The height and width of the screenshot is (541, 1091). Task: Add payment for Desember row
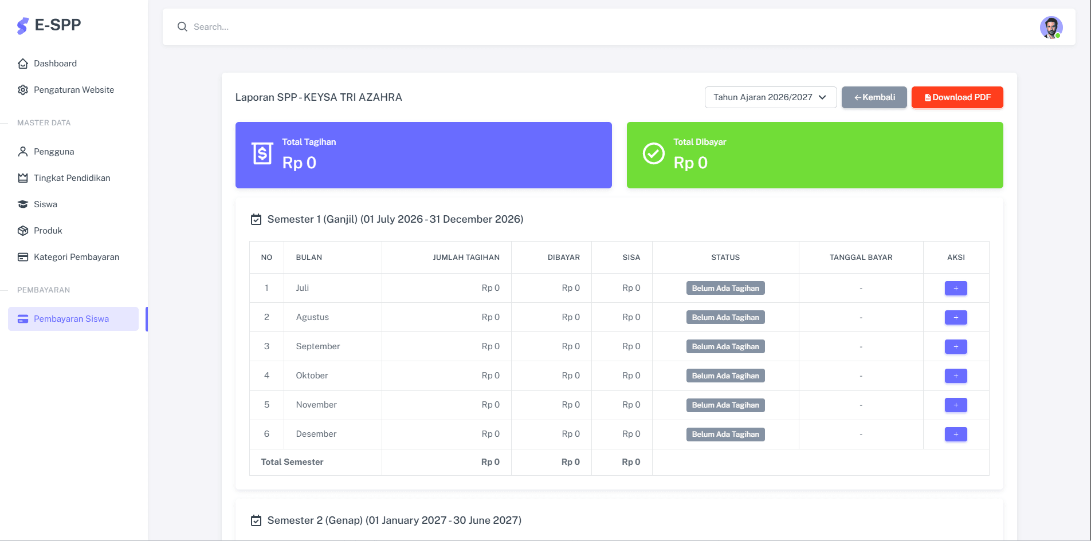tap(956, 434)
